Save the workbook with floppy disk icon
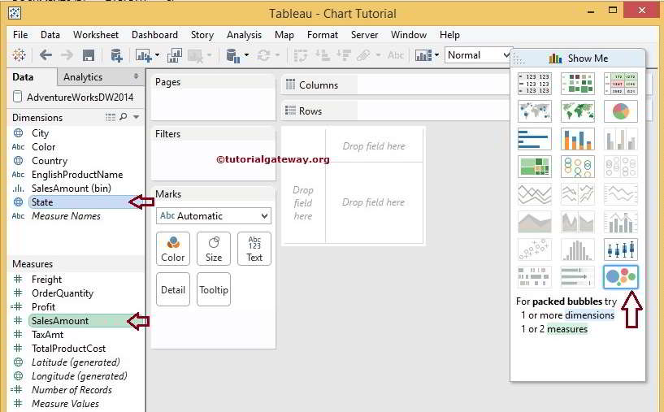This screenshot has height=412, width=664. click(x=88, y=55)
